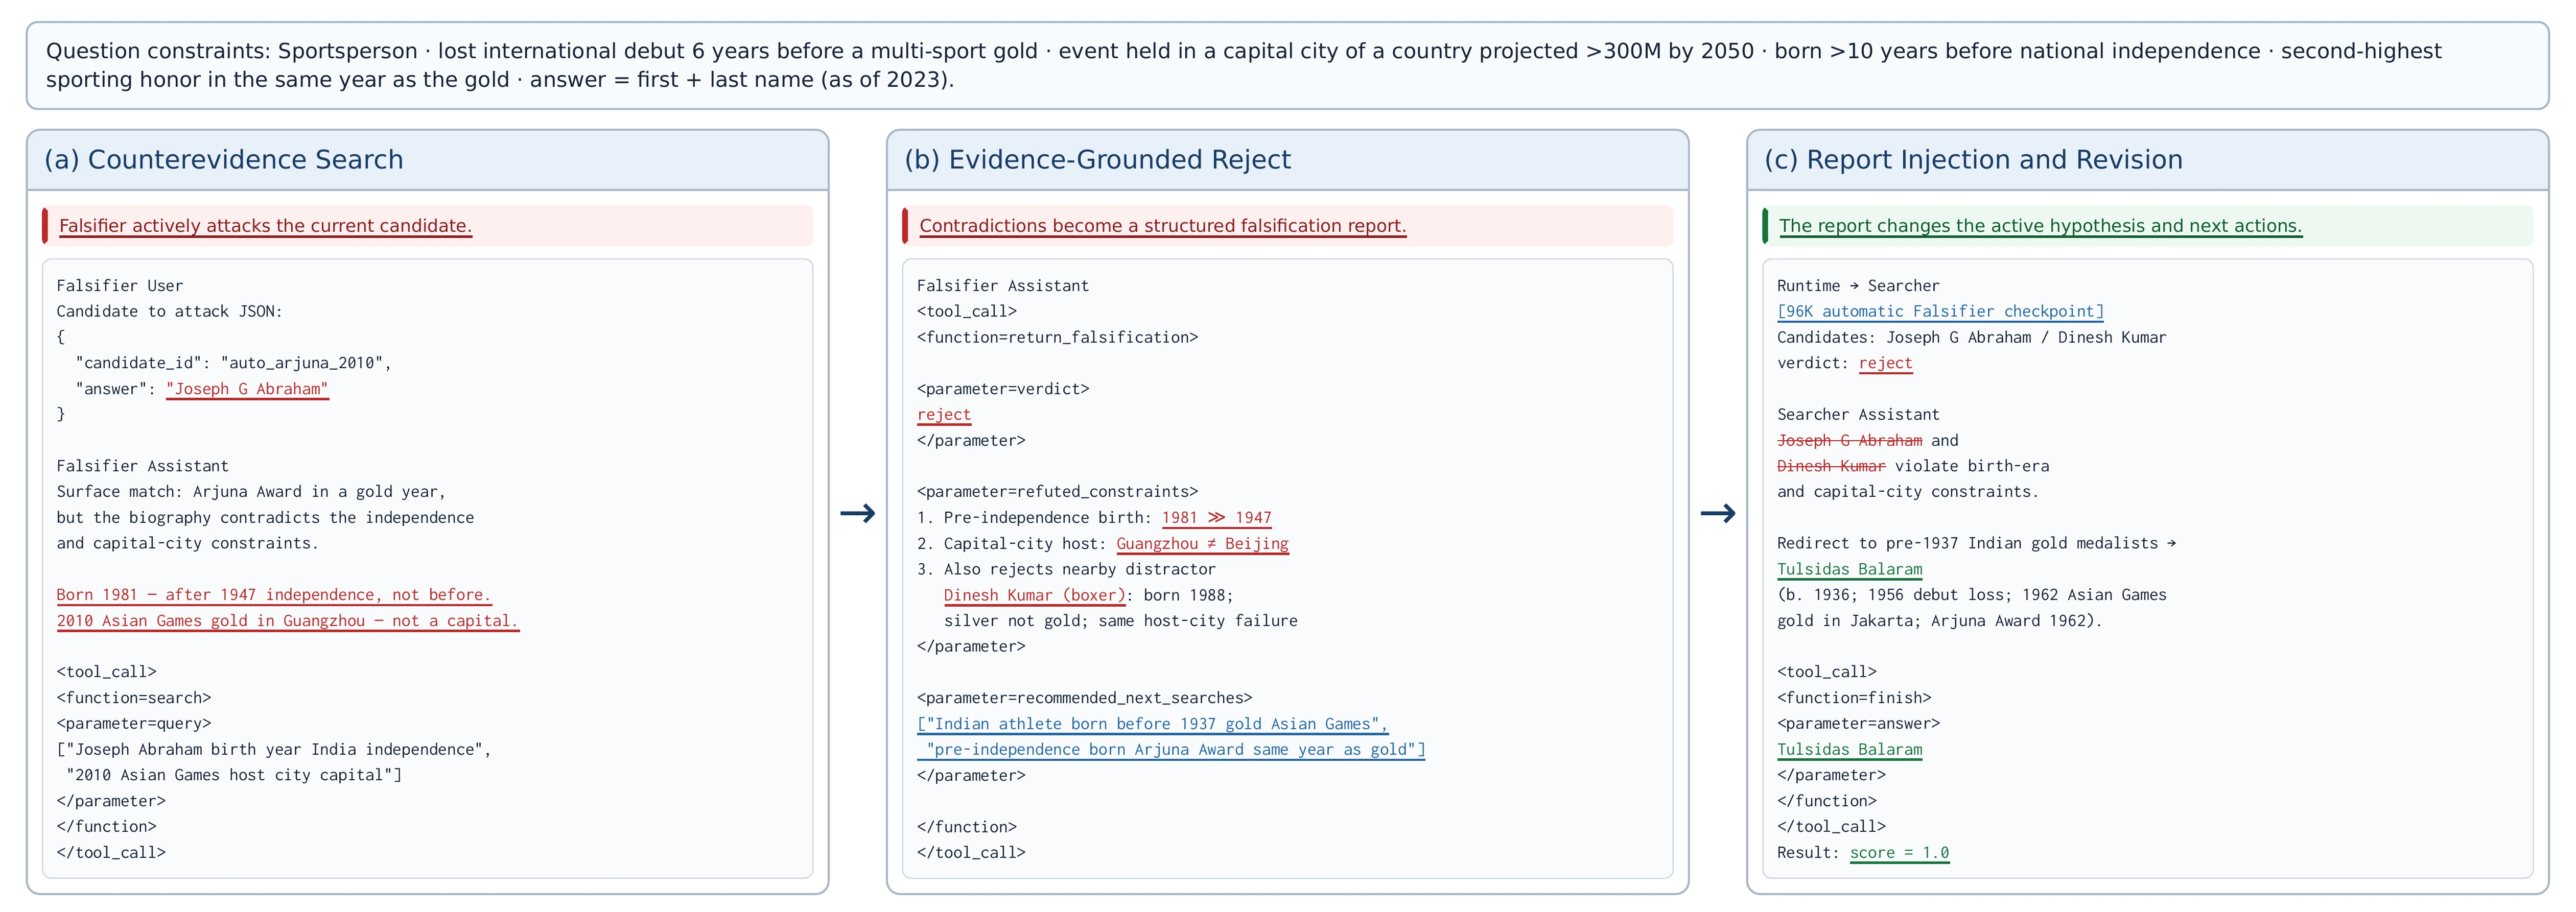The width and height of the screenshot is (2576, 912).
Task: Click the query "Joseph Abraham birth year India independence"
Action: pyautogui.click(x=274, y=750)
